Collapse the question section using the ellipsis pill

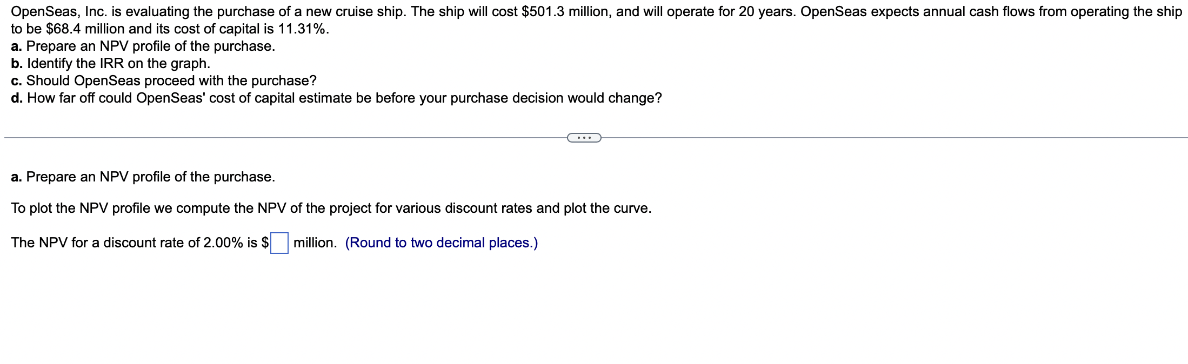click(x=584, y=138)
